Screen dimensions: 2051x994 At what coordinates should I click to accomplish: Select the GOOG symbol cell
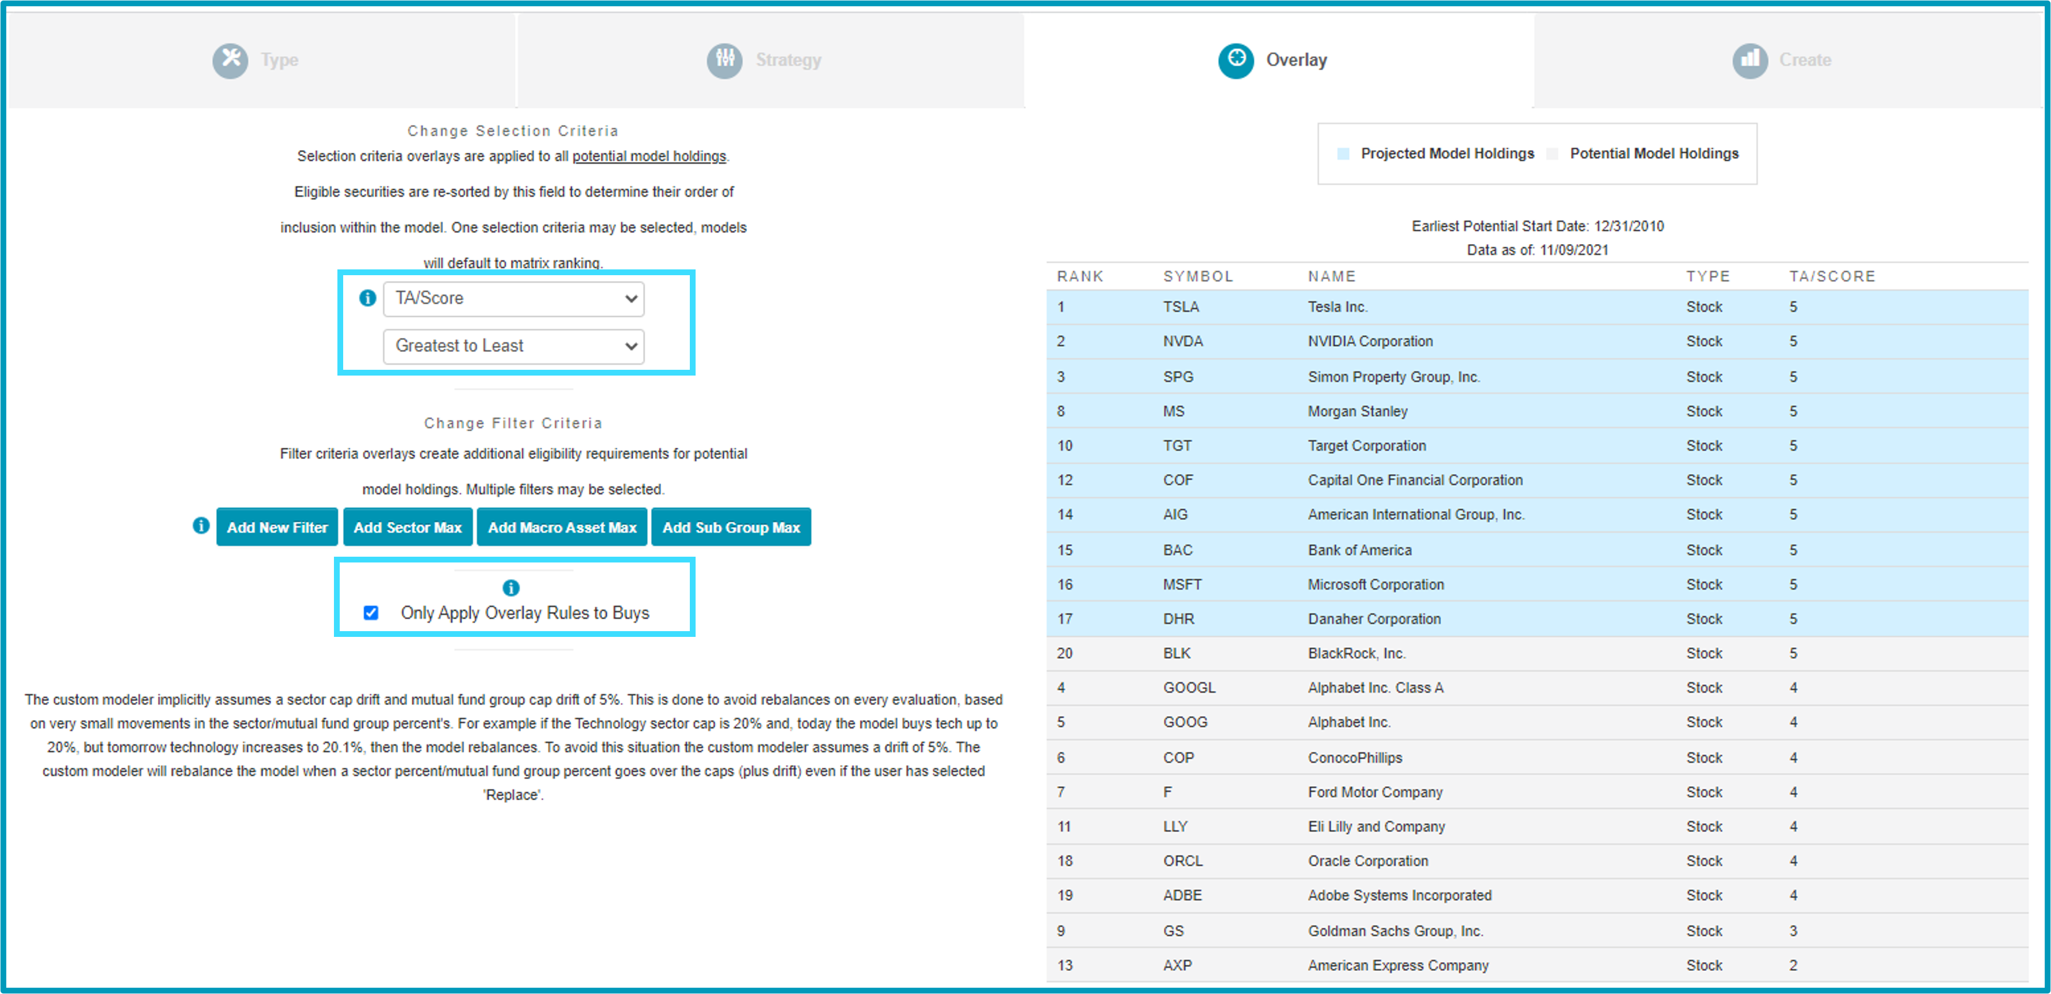(1185, 722)
